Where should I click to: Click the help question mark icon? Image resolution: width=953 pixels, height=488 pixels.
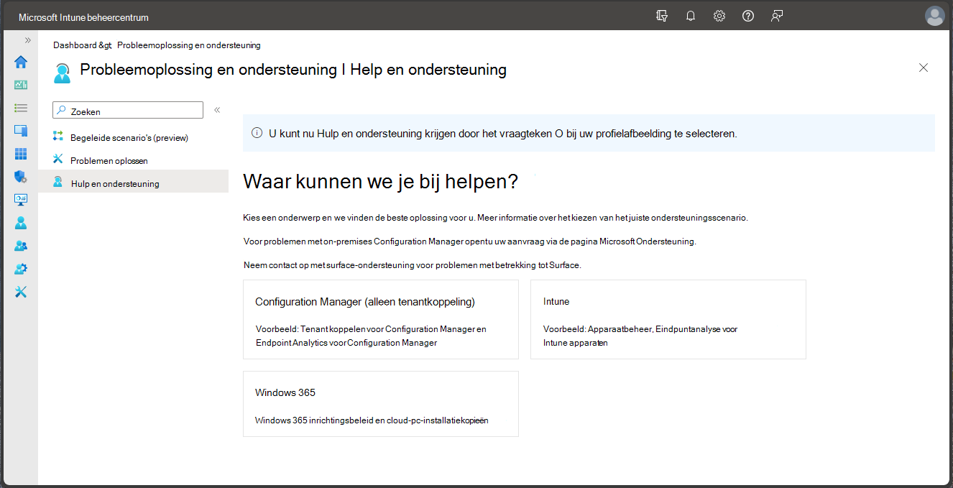click(x=748, y=17)
